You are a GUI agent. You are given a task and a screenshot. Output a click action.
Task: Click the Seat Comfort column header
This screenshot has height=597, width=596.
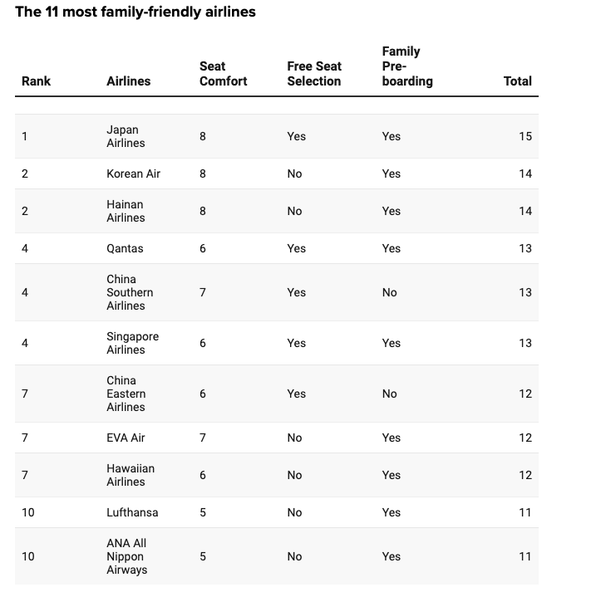223,74
